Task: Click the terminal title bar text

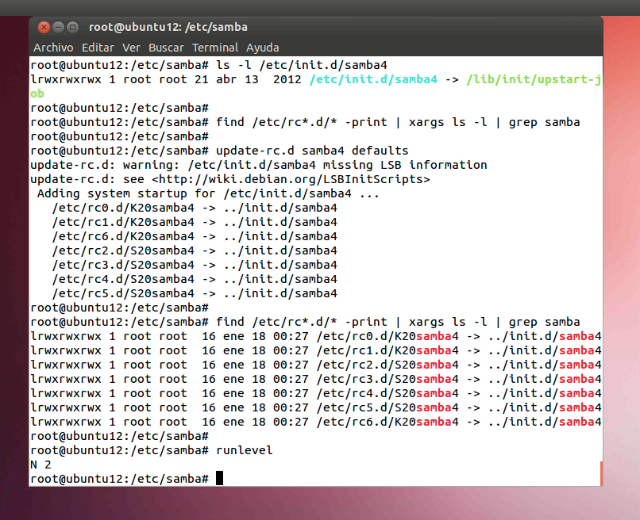Action: point(168,28)
